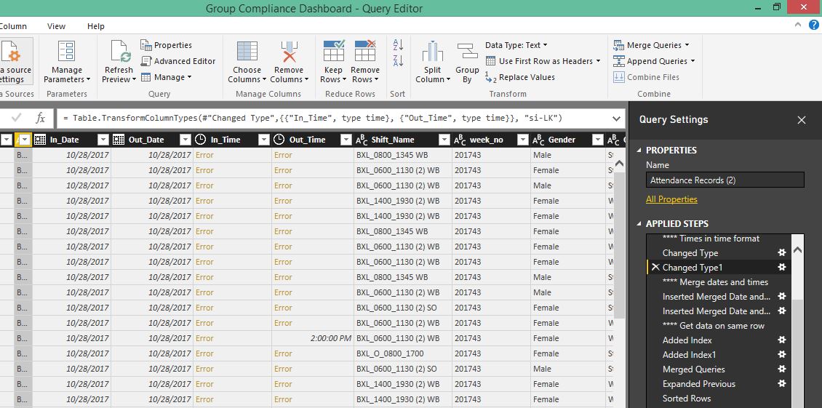The height and width of the screenshot is (408, 822).
Task: Click the Out_Date column type icon
Action: (119, 140)
